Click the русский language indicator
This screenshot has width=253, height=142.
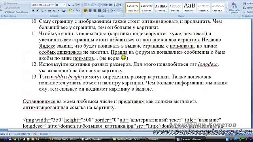point(44,134)
